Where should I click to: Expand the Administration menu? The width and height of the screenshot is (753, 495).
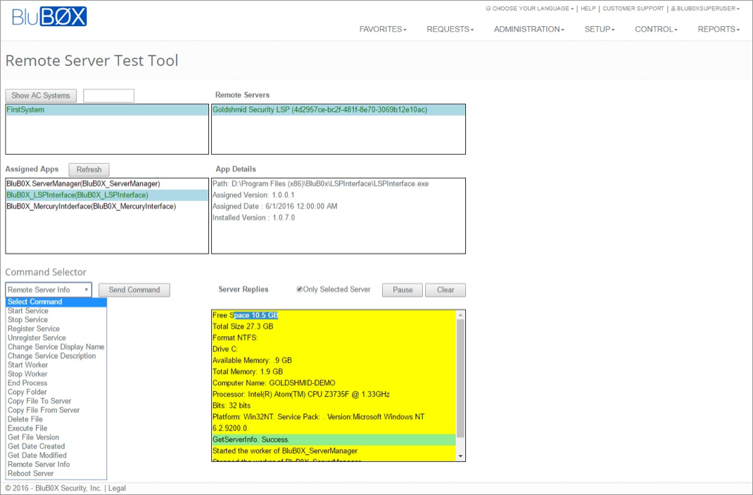[x=529, y=30]
